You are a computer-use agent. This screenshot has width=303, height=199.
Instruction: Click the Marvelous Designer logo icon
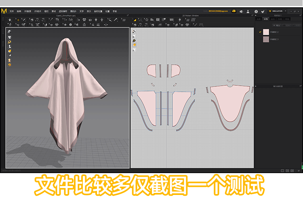[4, 11]
